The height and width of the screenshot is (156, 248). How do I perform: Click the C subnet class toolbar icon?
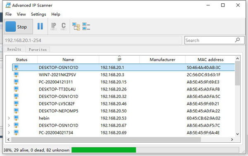(x=63, y=26)
